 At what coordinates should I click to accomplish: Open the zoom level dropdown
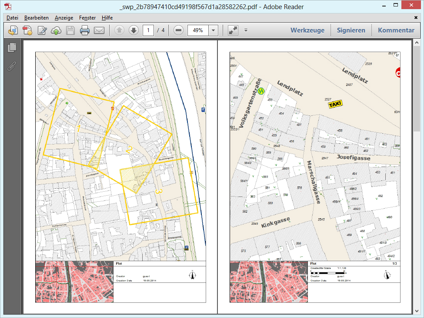click(x=213, y=30)
